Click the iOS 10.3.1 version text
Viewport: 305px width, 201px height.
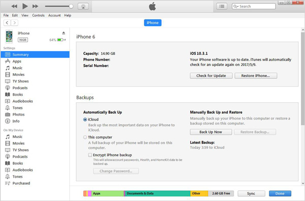coord(199,53)
